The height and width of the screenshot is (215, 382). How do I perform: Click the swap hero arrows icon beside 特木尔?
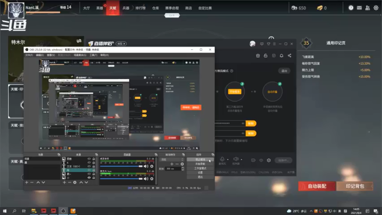pos(79,41)
